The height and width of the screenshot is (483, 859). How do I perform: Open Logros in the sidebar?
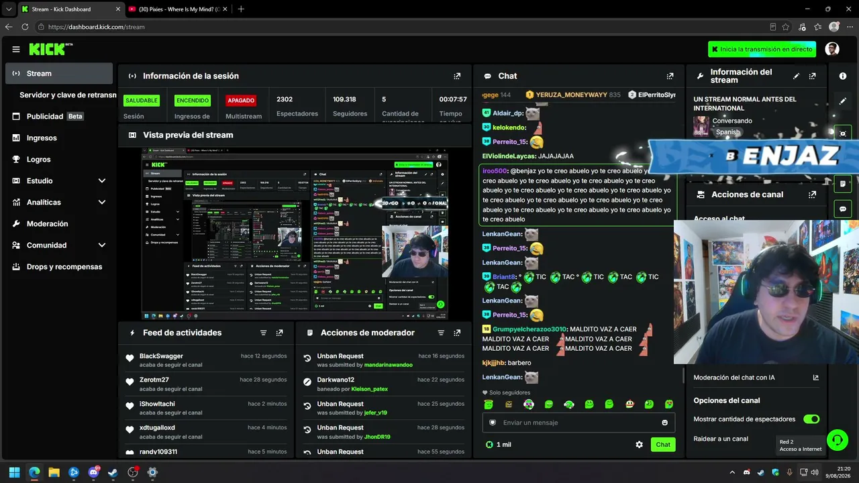[x=59, y=159]
